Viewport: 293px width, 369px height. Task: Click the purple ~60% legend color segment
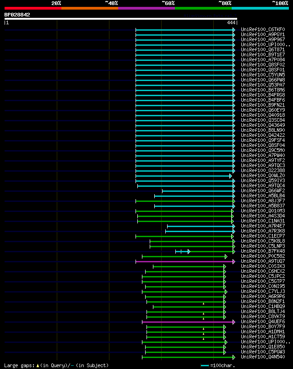click(146, 8)
